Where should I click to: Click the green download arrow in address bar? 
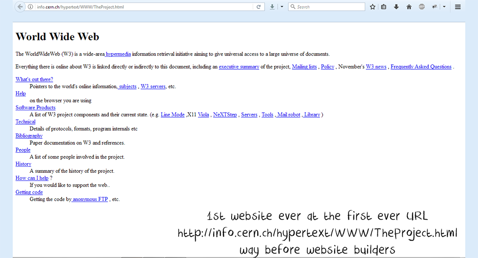click(273, 7)
